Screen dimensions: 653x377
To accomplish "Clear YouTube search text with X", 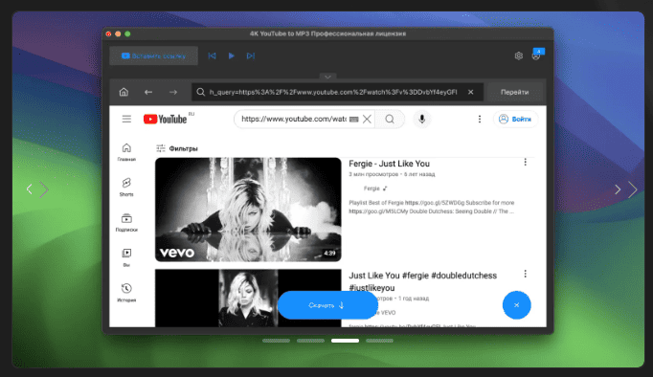I will point(367,119).
